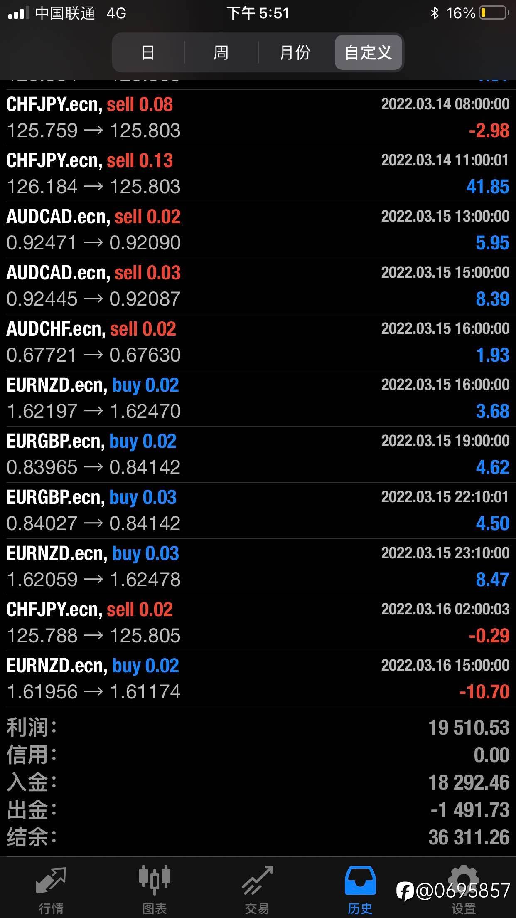Select EURNZD.ecn trade with -10.70 loss

click(258, 679)
